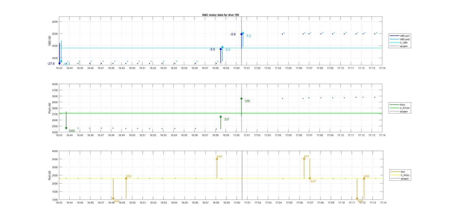Click the title "G&C motor data for dive 195"
454x224 pixels.
(x=221, y=15)
